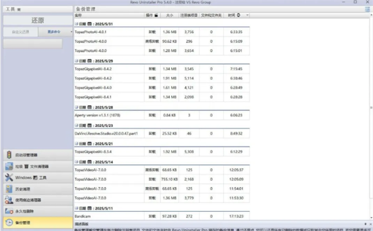Open the More Commands (更多命令) dropdown
373x231 pixels.
55,32
